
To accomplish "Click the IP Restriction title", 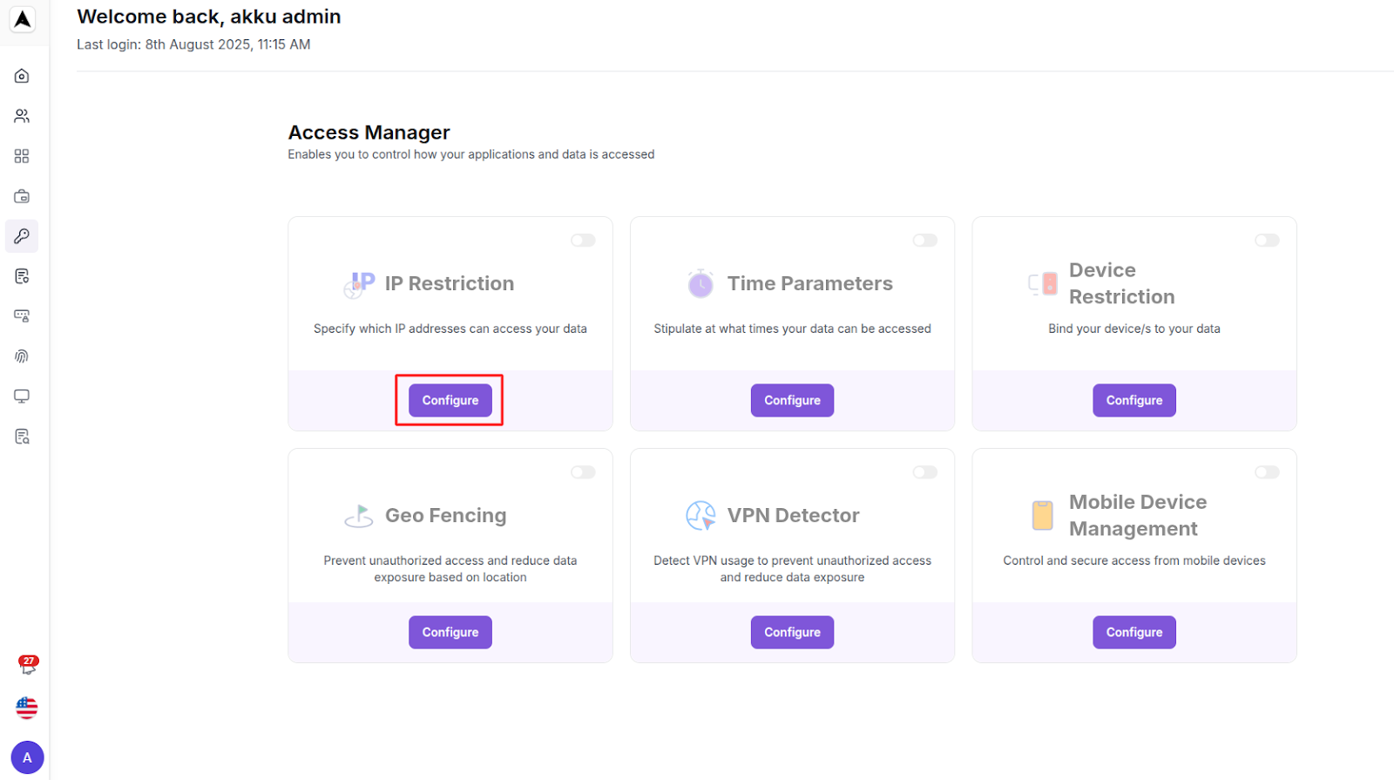I will pyautogui.click(x=450, y=284).
